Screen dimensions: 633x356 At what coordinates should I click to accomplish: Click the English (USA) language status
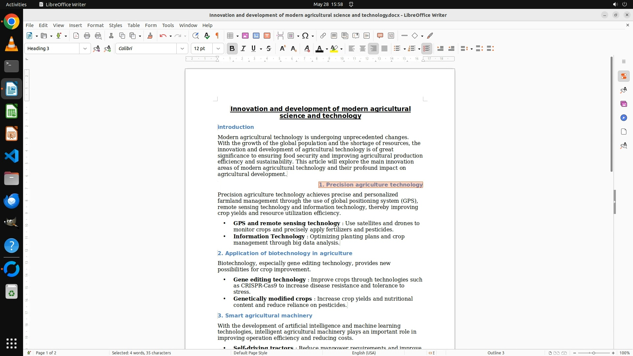pos(364,353)
